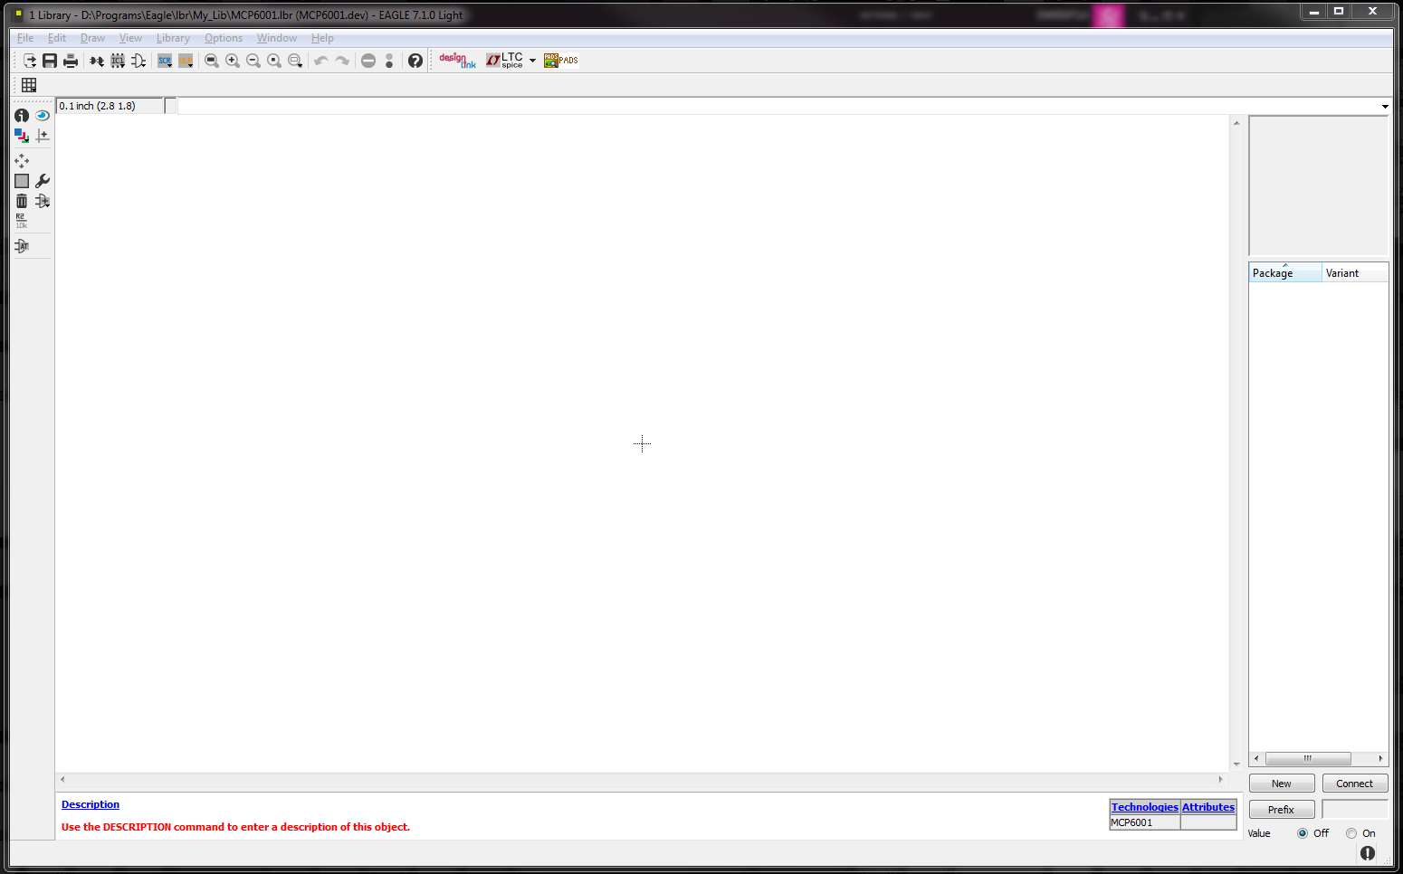Select the Info tool
Viewport: 1403px width, 874px height.
pyautogui.click(x=21, y=116)
